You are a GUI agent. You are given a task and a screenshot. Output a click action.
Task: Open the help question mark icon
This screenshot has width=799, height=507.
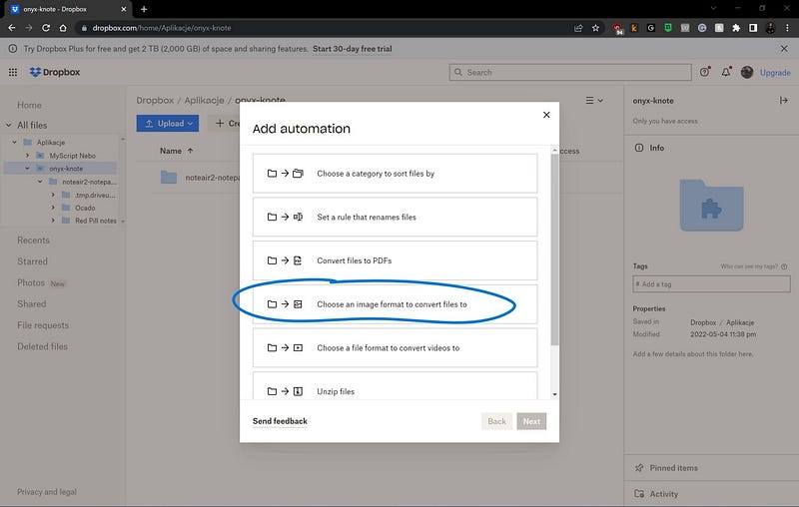click(x=705, y=72)
